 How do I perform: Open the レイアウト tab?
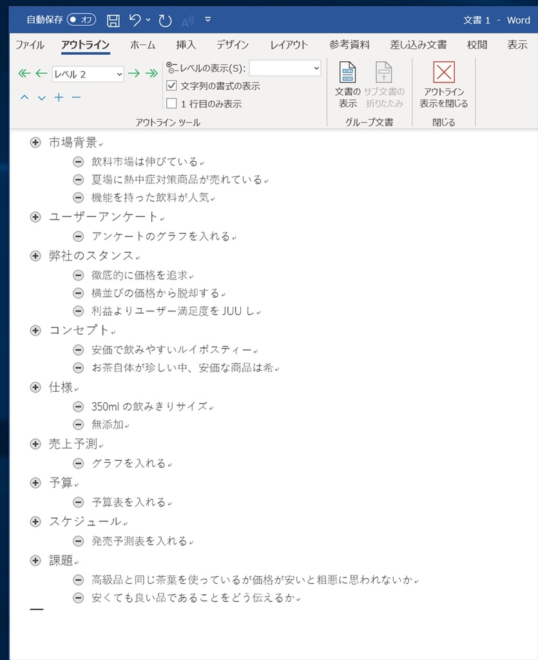tap(289, 44)
